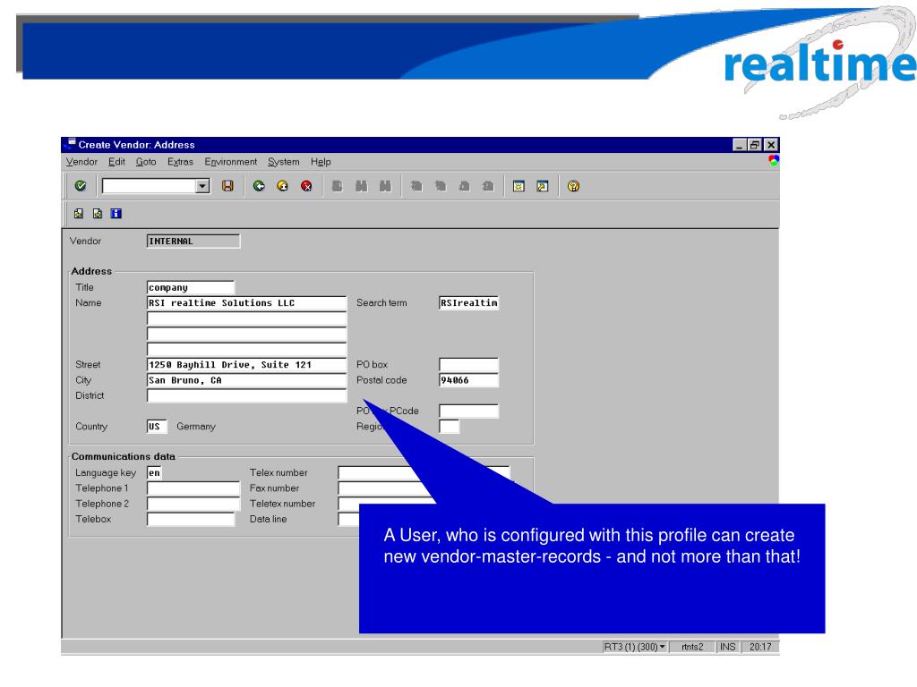Click the Region field
The height and width of the screenshot is (687, 917).
(x=450, y=427)
